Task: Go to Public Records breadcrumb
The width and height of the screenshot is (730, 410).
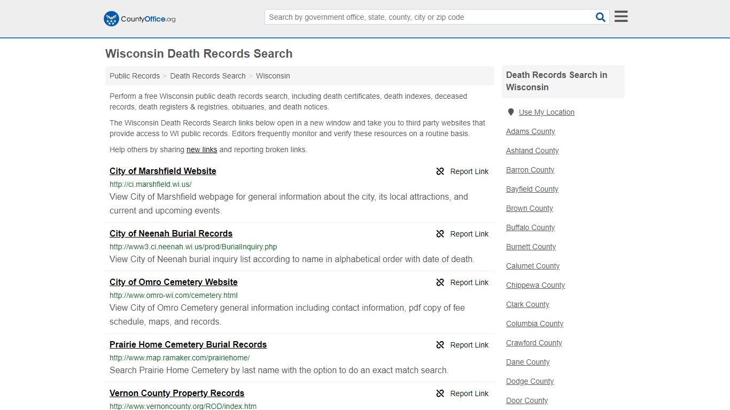Action: pyautogui.click(x=135, y=76)
